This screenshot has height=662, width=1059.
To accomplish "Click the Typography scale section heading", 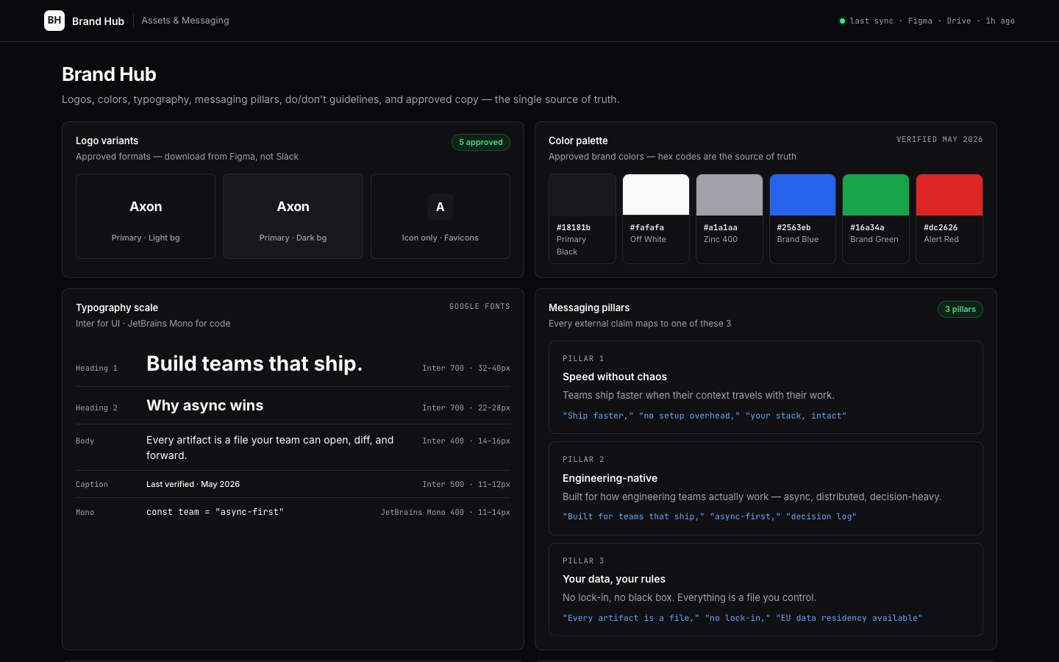I will coord(117,307).
